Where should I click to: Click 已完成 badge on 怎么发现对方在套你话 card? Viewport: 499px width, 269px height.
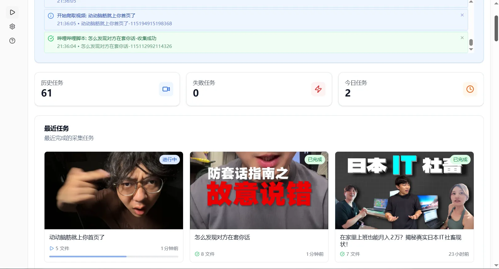[315, 160]
